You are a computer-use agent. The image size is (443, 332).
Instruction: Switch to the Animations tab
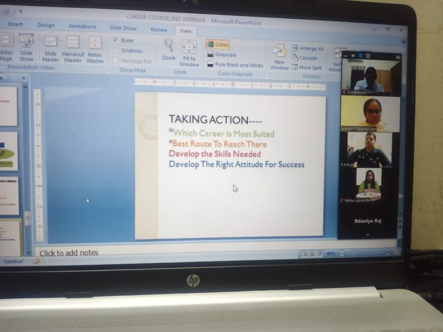coord(82,26)
